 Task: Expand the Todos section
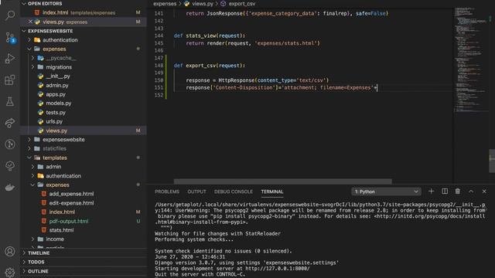36,262
